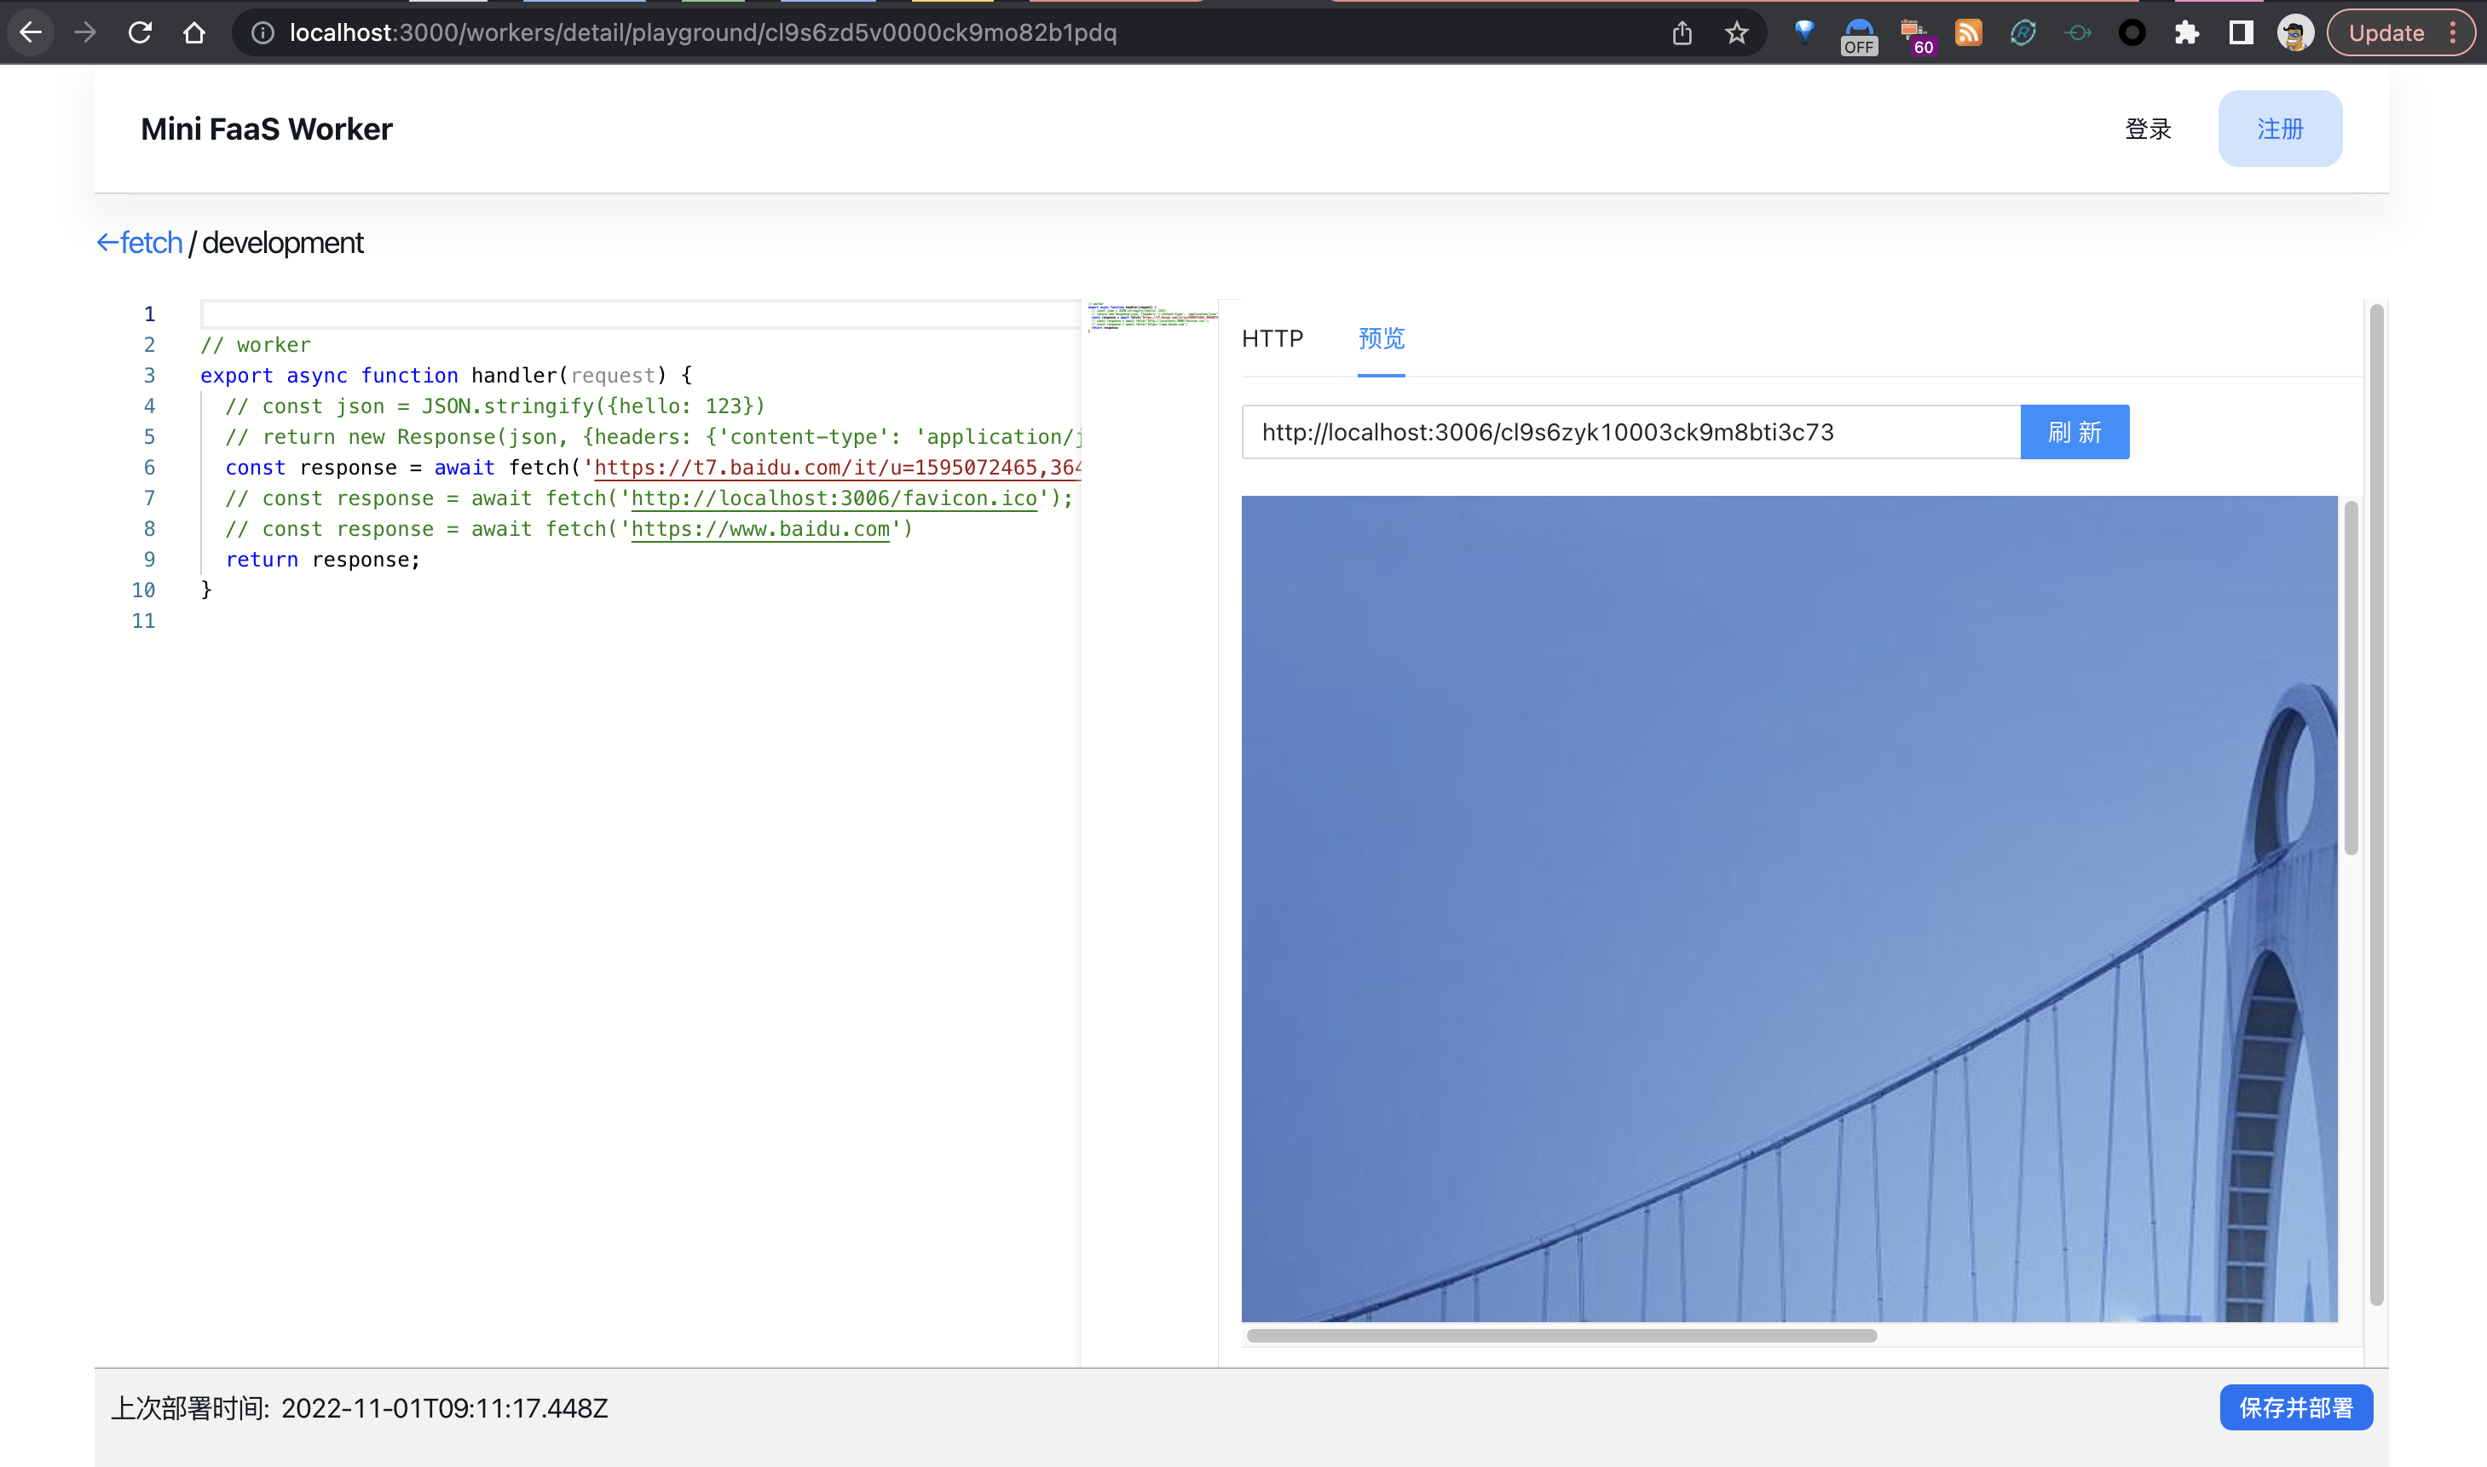Screen dimensions: 2487x1467
Task: Click the '// worker' comment line
Action: 255,345
